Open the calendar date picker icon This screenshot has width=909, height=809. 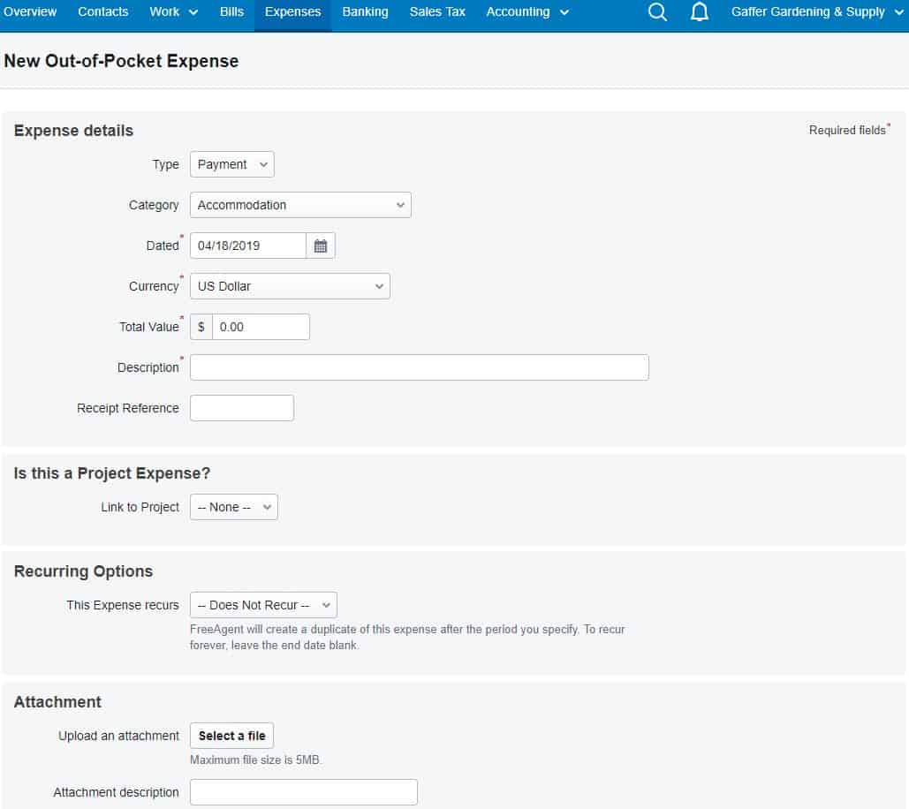pyautogui.click(x=320, y=246)
